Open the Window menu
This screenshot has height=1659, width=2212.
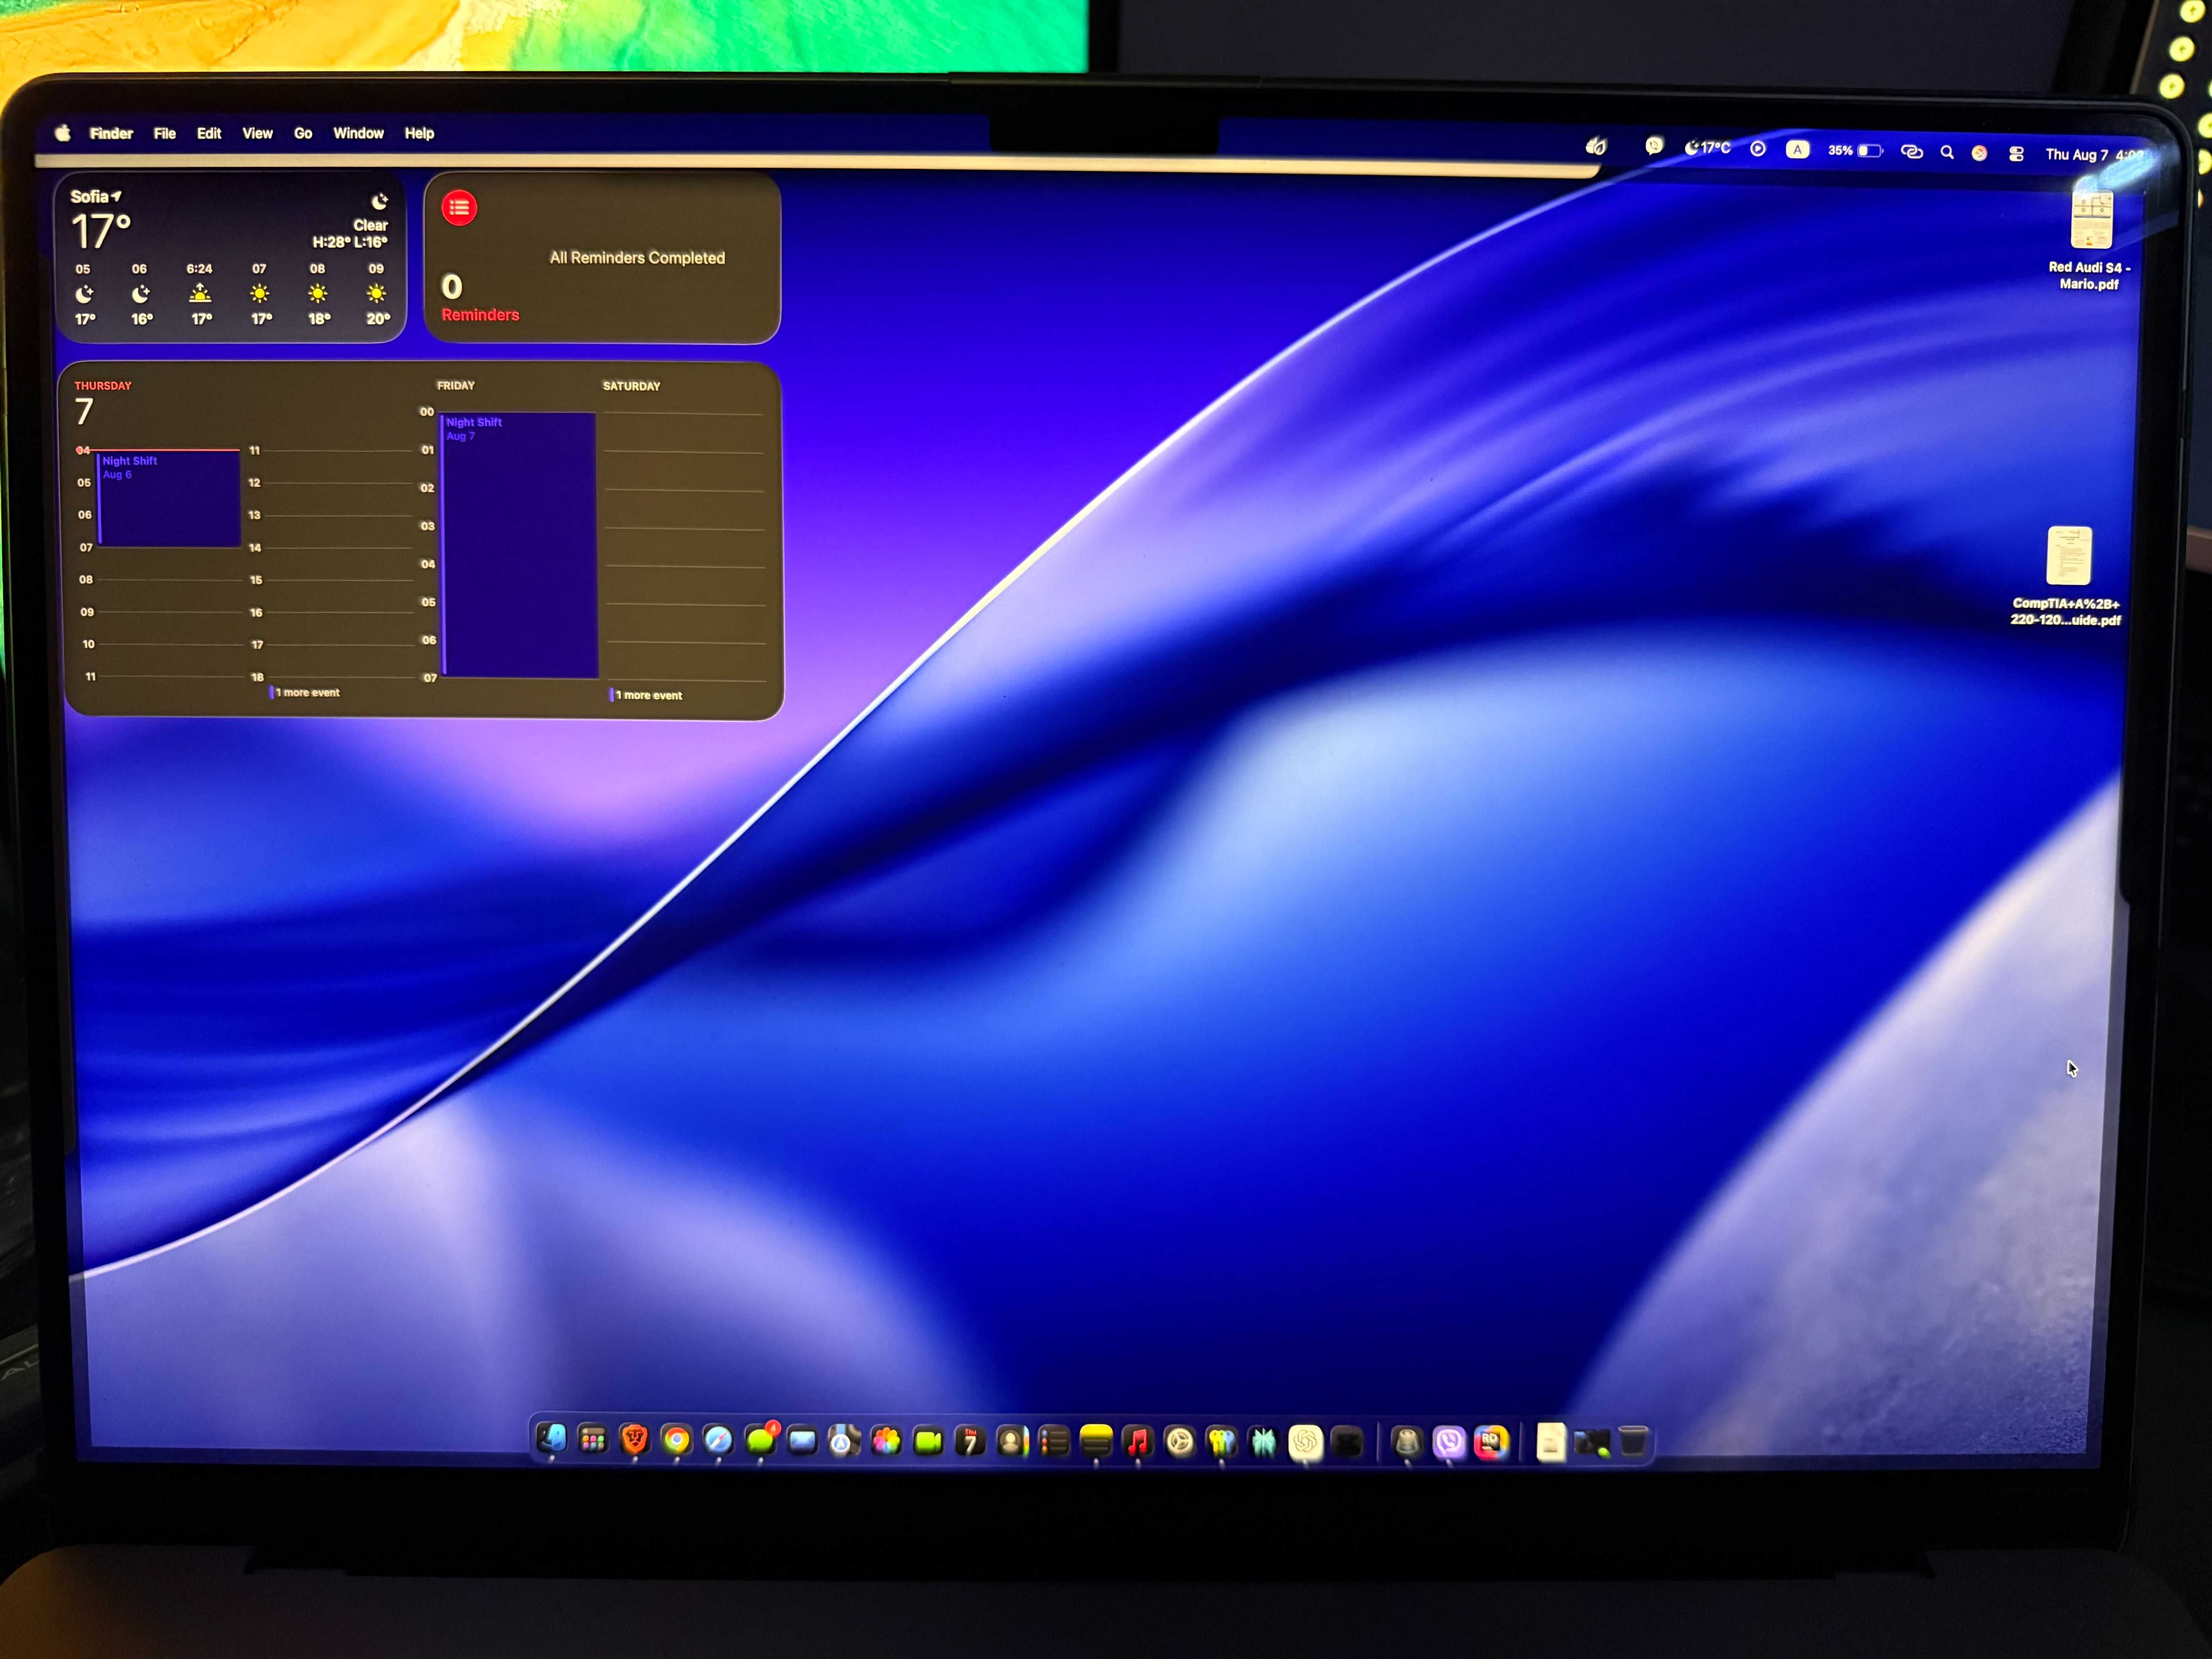pos(358,133)
